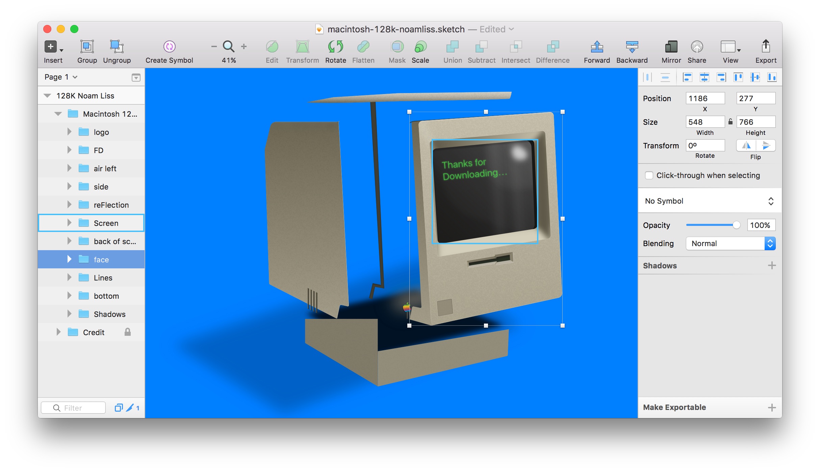Send the layer Backward using toolbar icon

(632, 47)
